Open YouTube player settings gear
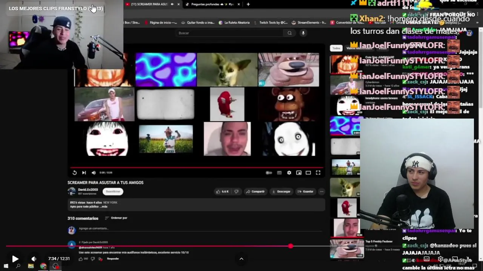This screenshot has height=271, width=483. click(x=289, y=173)
